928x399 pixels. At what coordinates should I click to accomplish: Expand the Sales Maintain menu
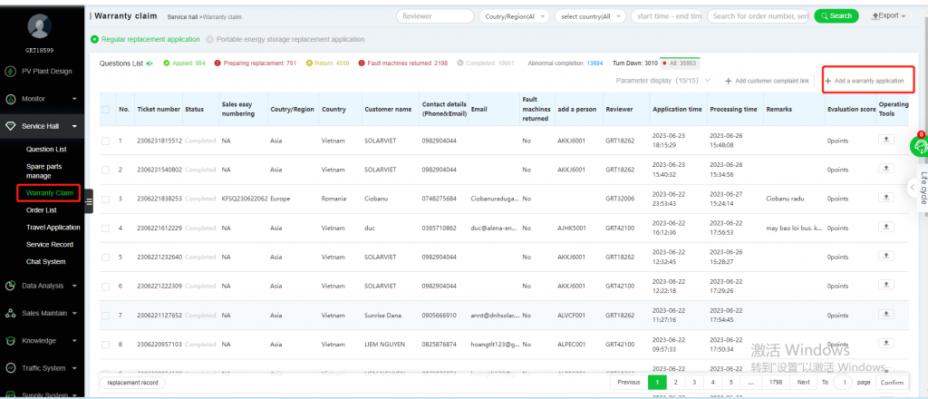[74, 314]
